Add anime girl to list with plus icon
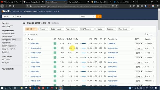This screenshot has width=160, height=90. tap(29, 58)
